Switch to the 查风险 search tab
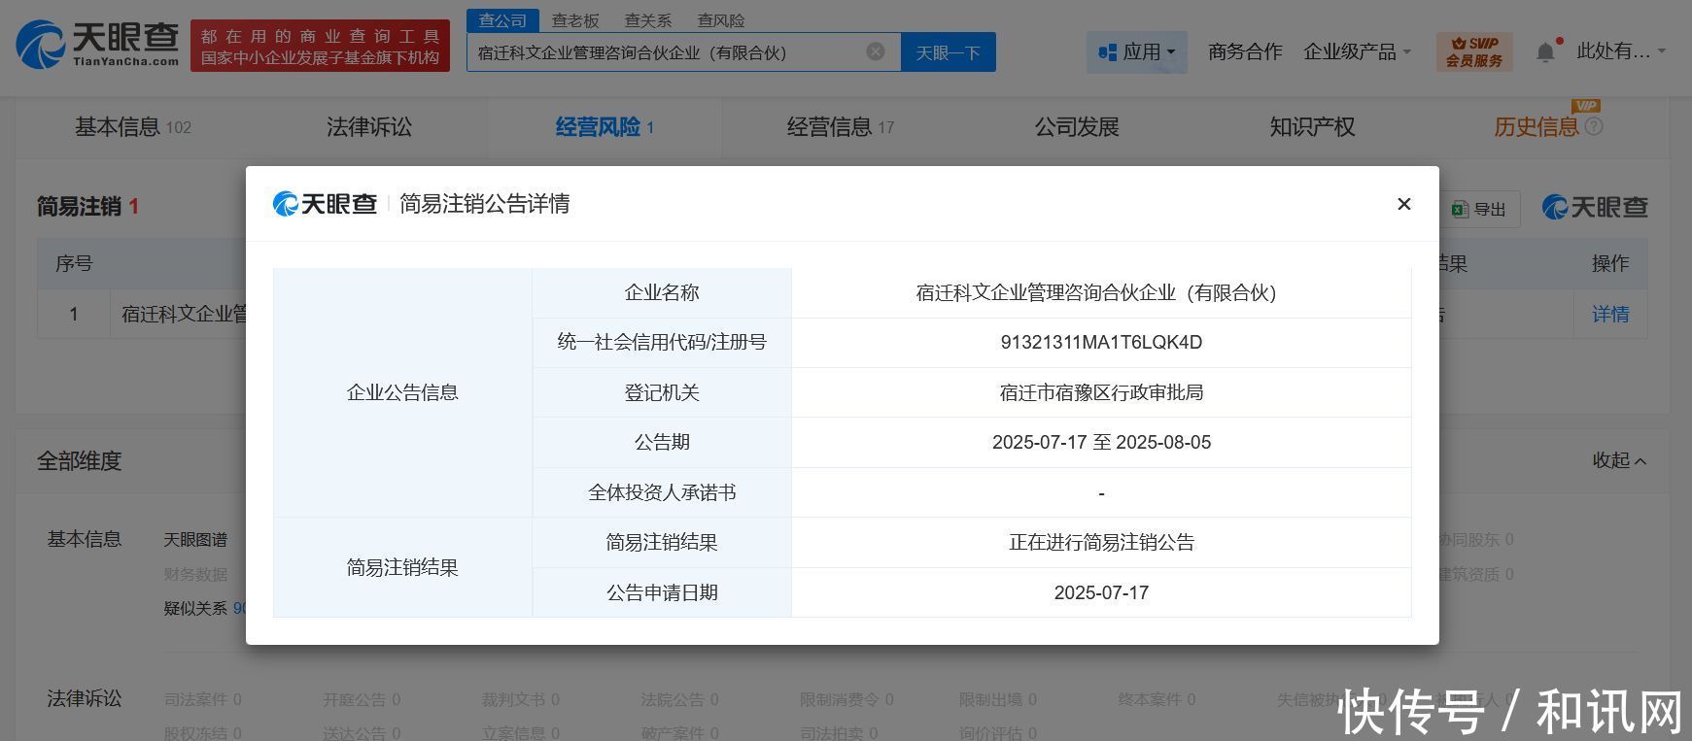 click(721, 20)
